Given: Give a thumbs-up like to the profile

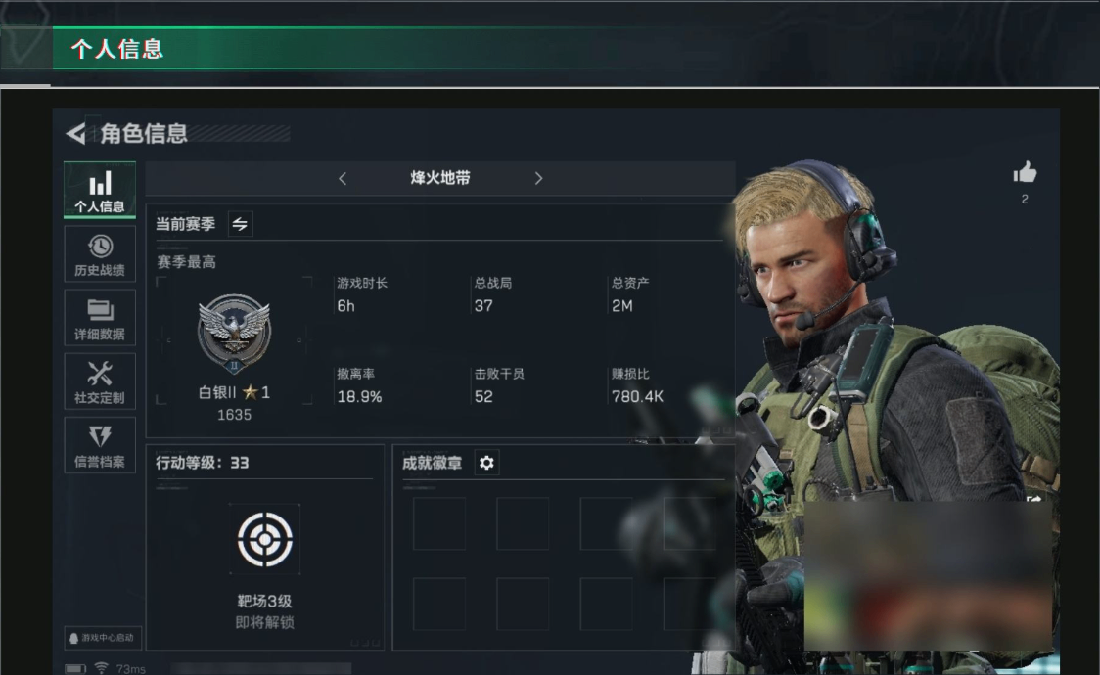Looking at the screenshot, I should tap(1025, 172).
